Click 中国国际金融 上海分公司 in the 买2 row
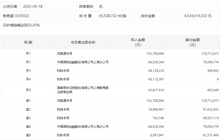Viewport: 221px width, 140px height. point(83,62)
